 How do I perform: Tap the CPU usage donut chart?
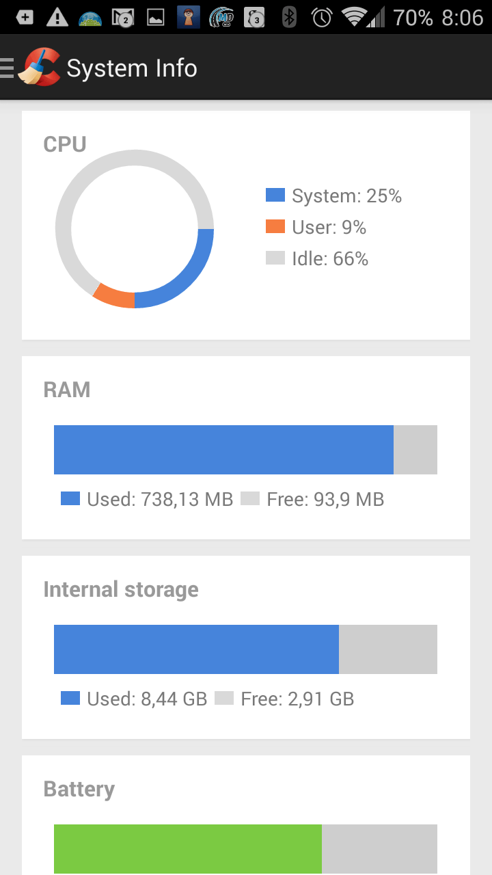tap(135, 229)
